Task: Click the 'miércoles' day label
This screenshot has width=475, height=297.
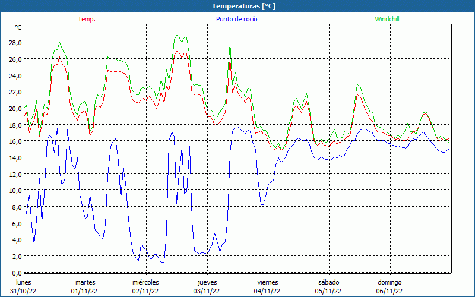Action: point(145,282)
